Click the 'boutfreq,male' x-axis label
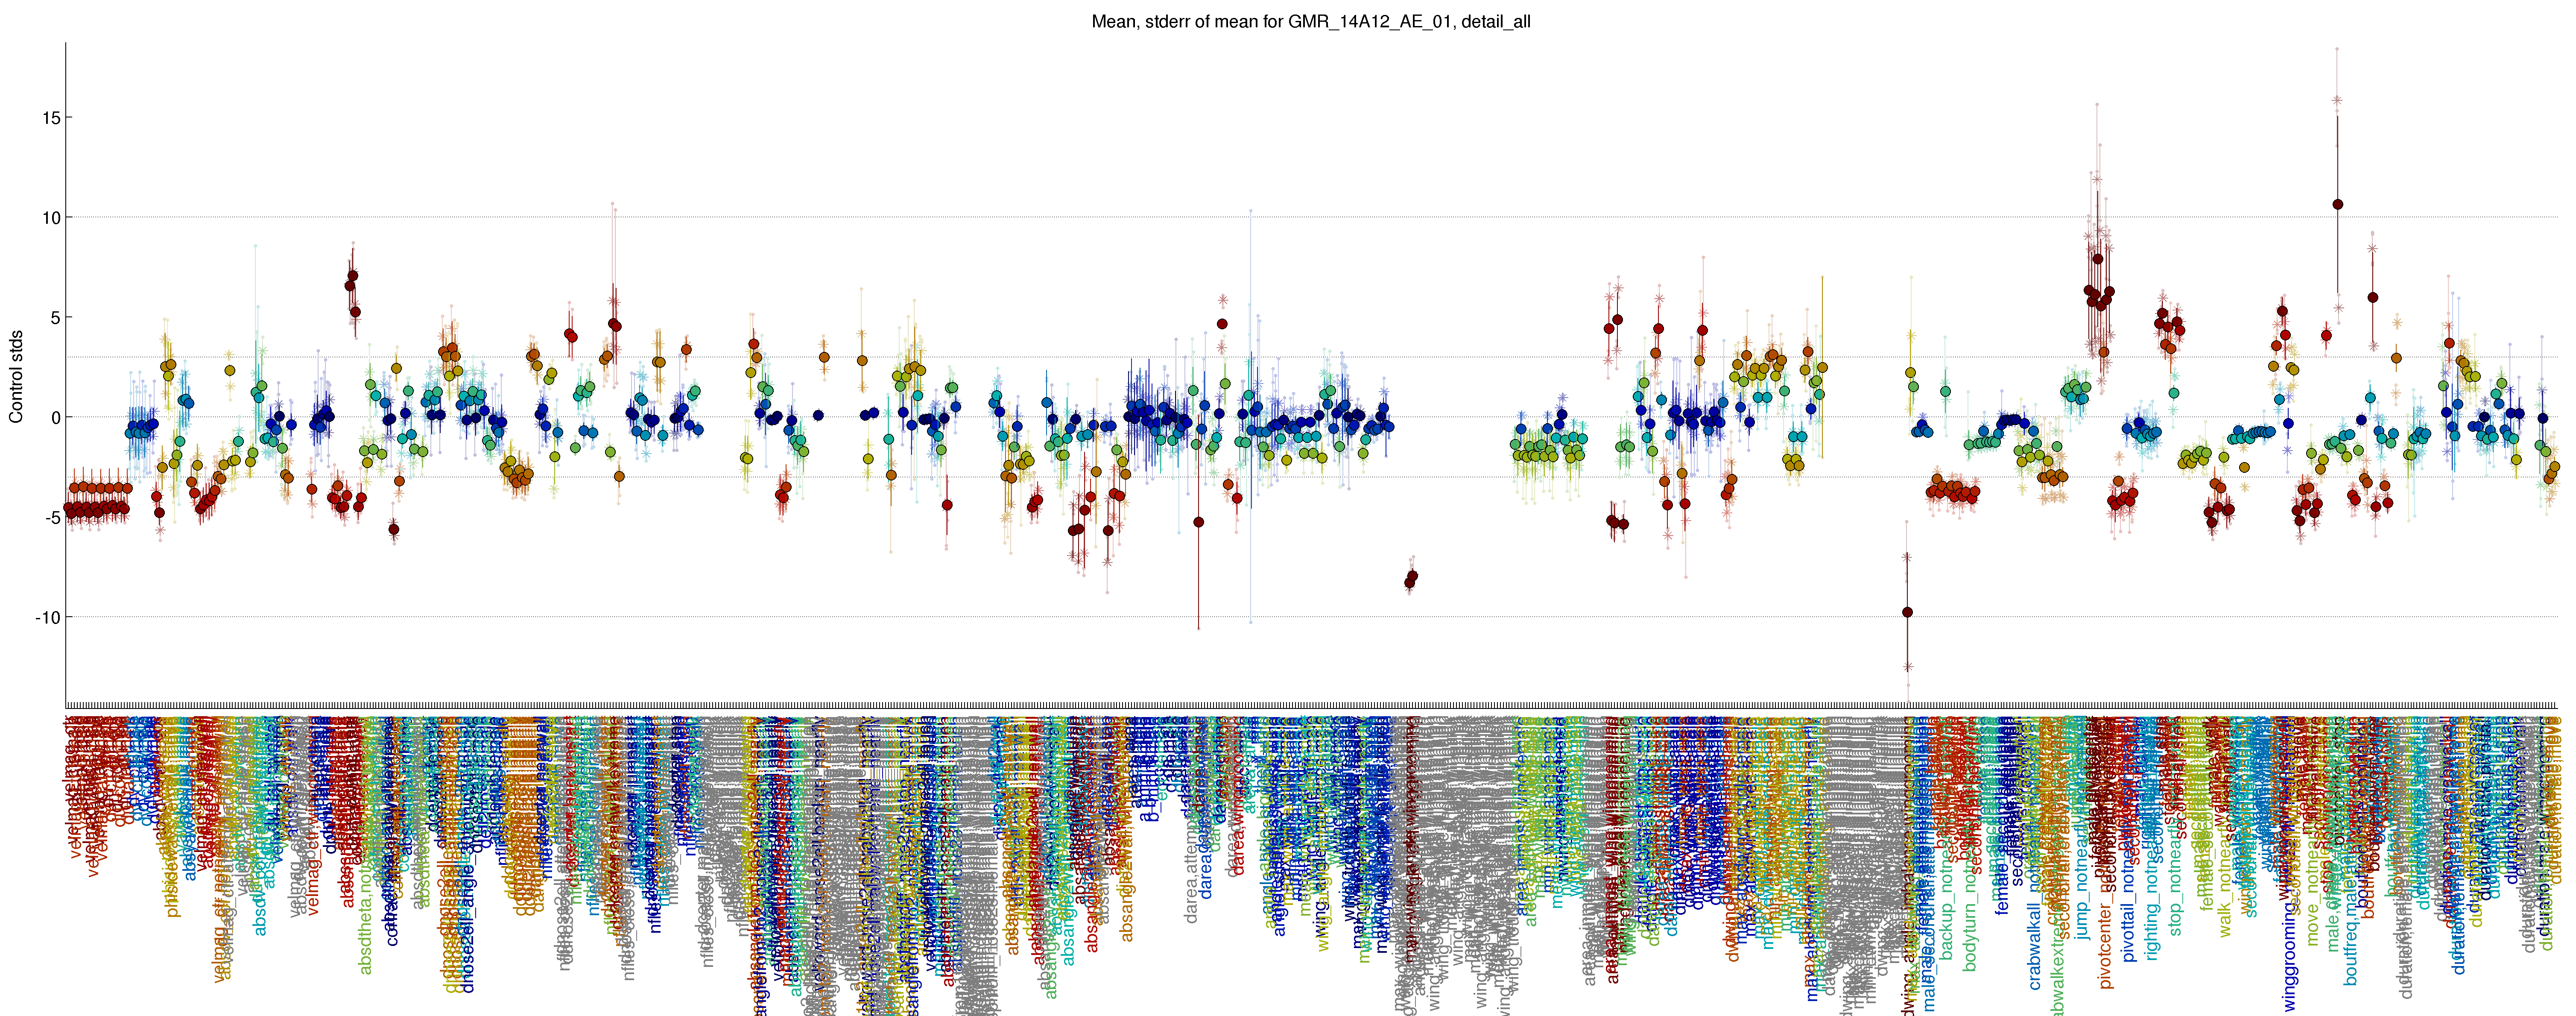 point(2351,934)
